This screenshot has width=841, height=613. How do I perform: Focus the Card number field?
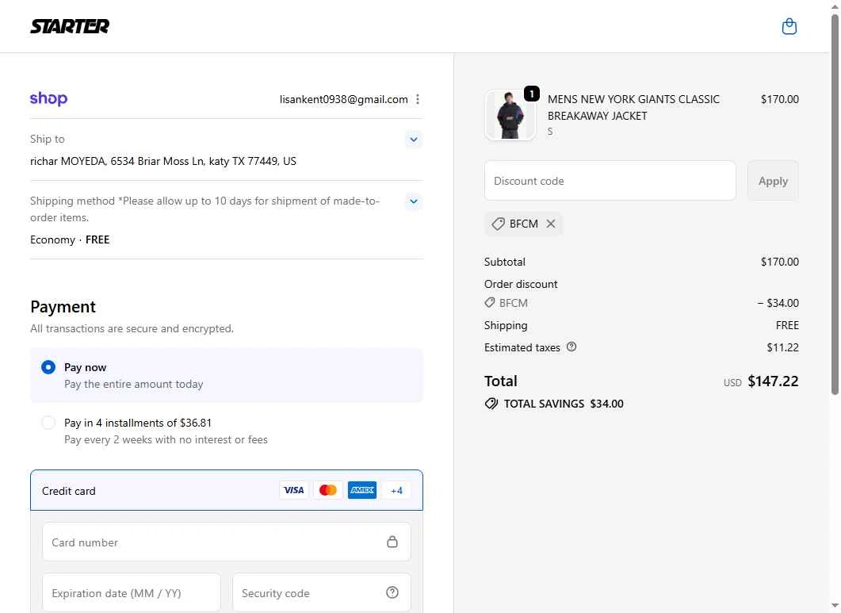point(227,542)
